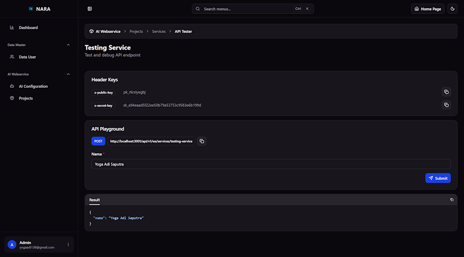Image resolution: width=464 pixels, height=257 pixels.
Task: Open Dashboard from the sidebar
Action: (28, 28)
